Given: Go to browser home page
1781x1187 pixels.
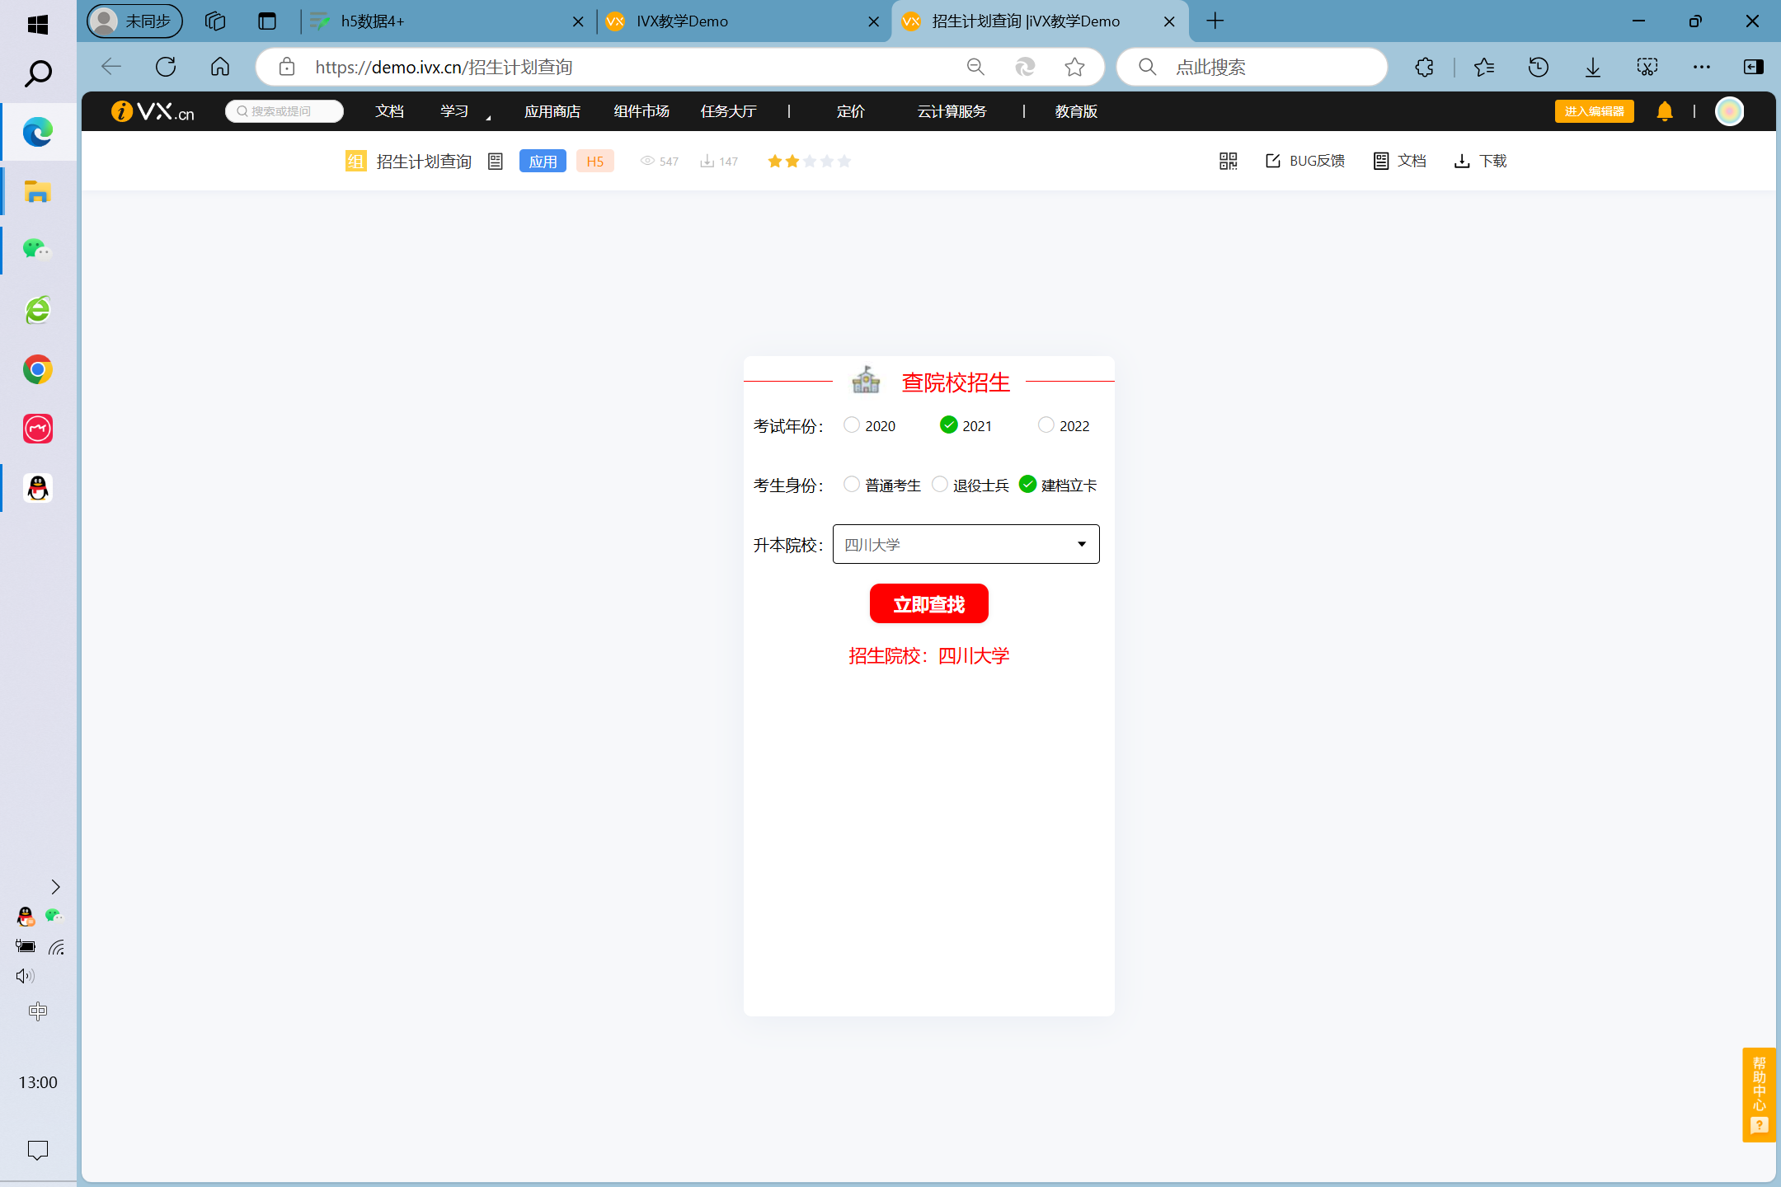Looking at the screenshot, I should click(220, 67).
